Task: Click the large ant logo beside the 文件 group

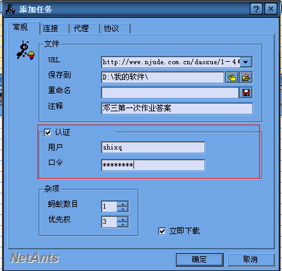Action: [x=25, y=50]
